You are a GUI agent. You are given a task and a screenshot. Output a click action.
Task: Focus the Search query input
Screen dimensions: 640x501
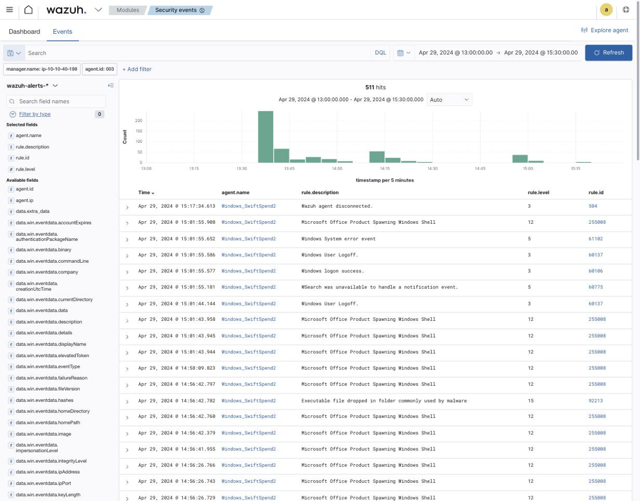click(197, 53)
